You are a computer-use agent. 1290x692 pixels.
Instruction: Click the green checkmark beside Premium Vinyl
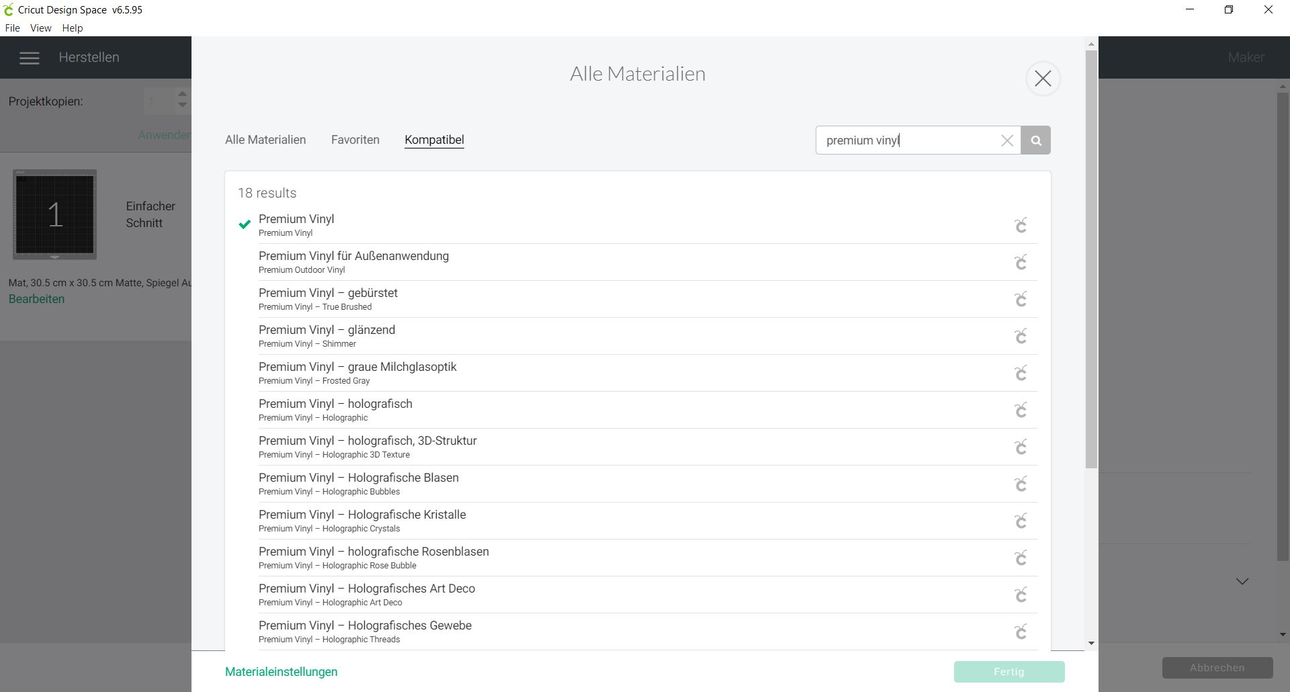245,224
